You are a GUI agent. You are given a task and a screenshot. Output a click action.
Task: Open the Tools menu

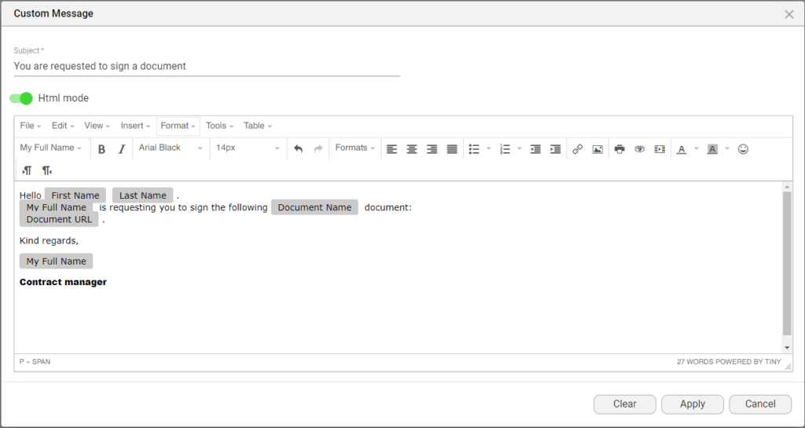pos(219,126)
